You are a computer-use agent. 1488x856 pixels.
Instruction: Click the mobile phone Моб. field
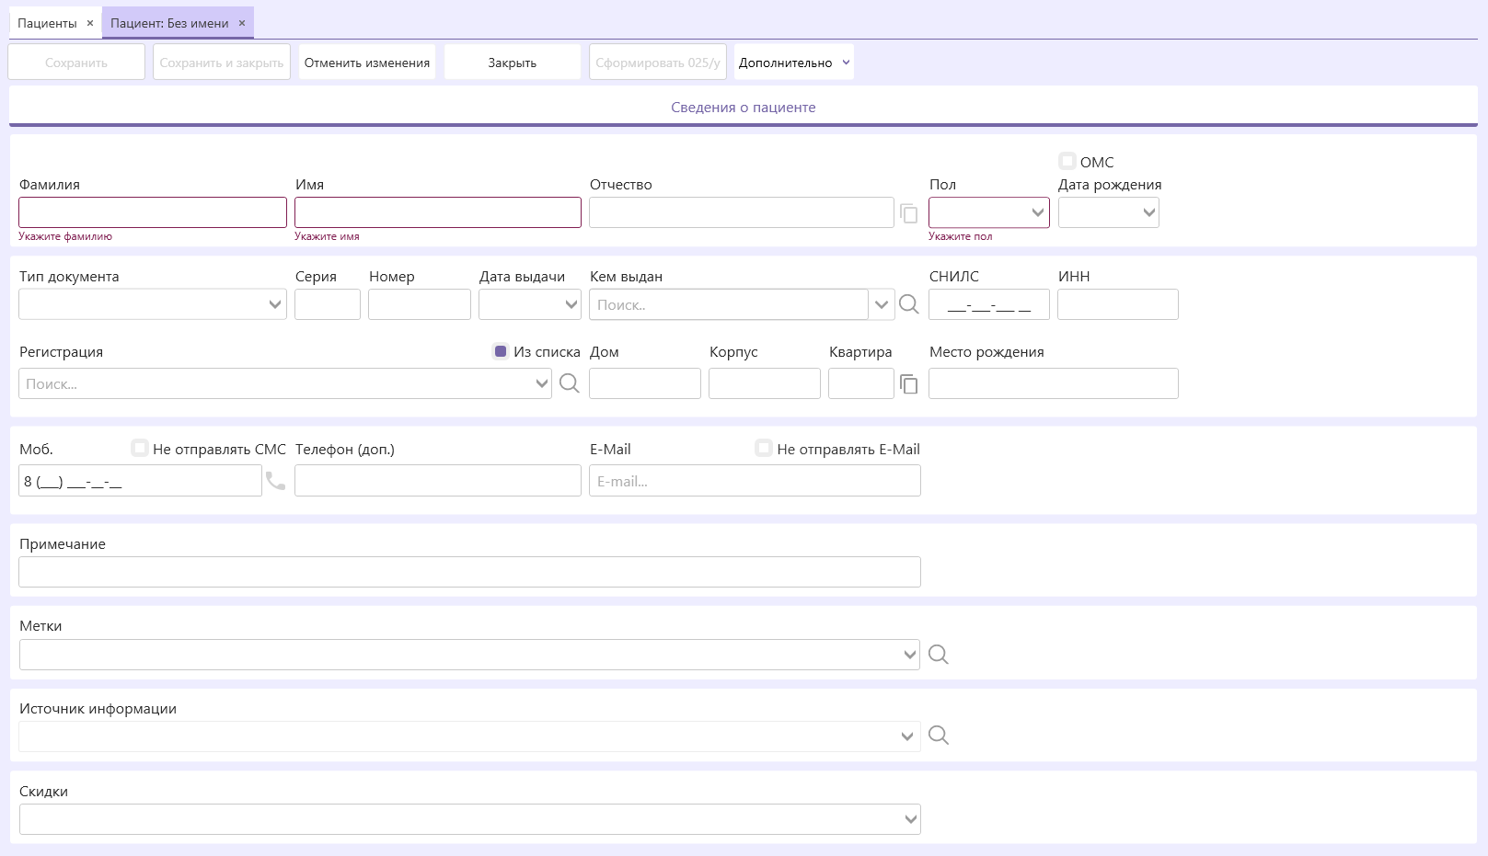click(140, 481)
